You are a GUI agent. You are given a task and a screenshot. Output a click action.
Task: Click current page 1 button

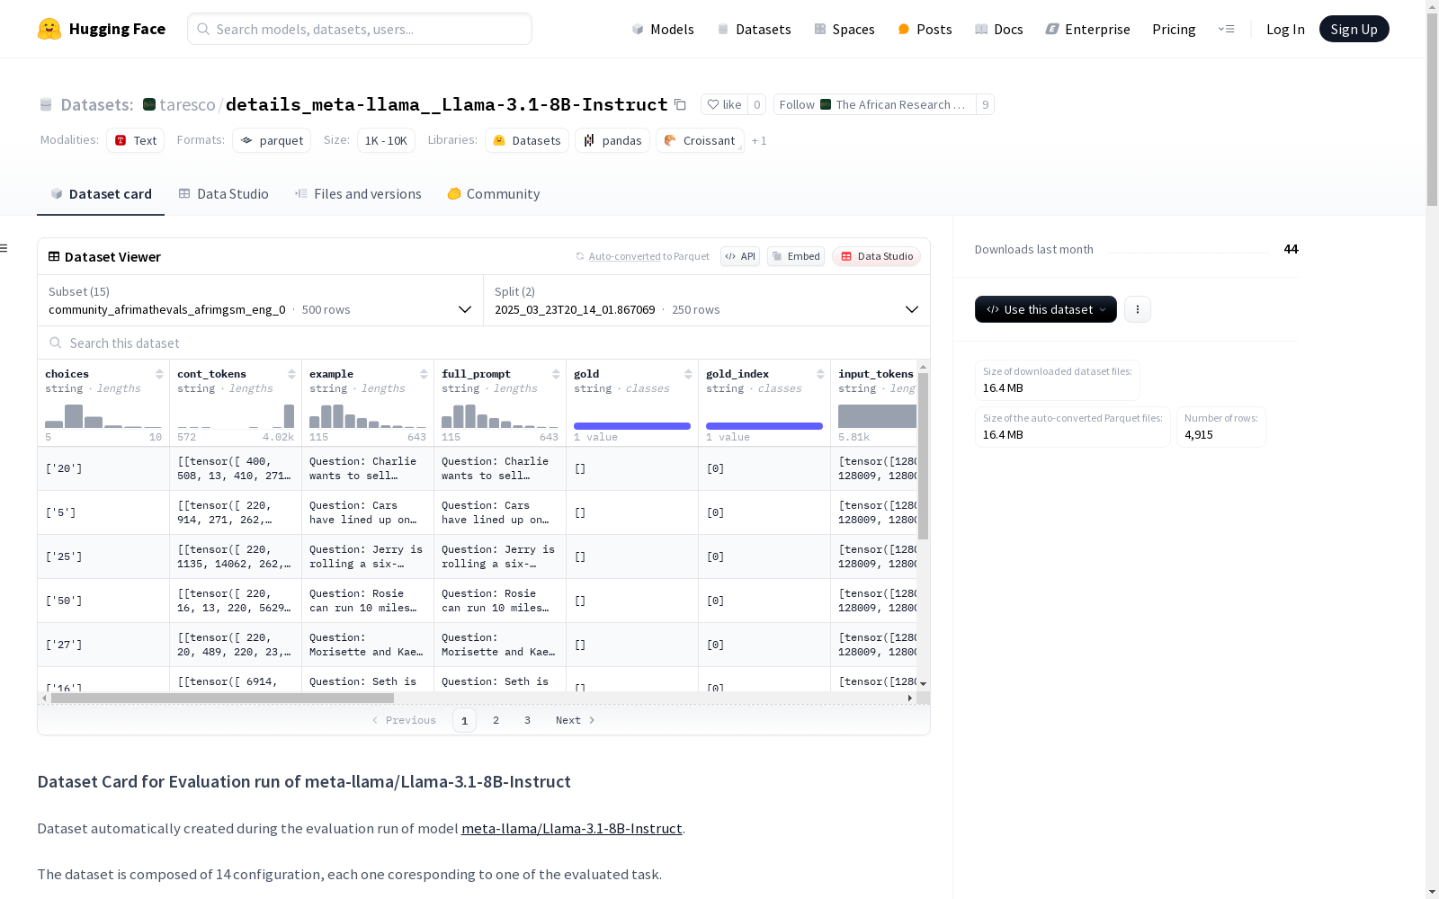[464, 720]
